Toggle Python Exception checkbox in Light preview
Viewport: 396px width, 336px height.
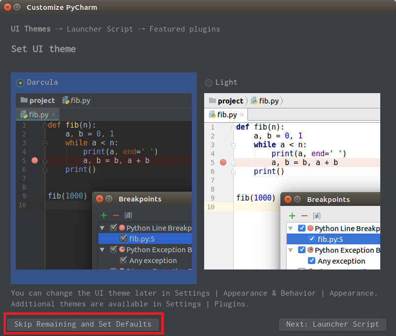tap(302, 250)
